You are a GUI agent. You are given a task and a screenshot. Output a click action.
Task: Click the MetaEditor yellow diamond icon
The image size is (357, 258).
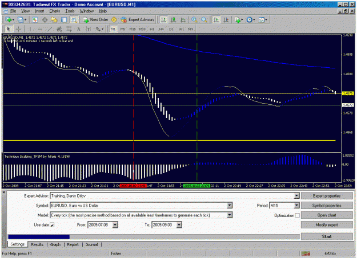(x=114, y=20)
